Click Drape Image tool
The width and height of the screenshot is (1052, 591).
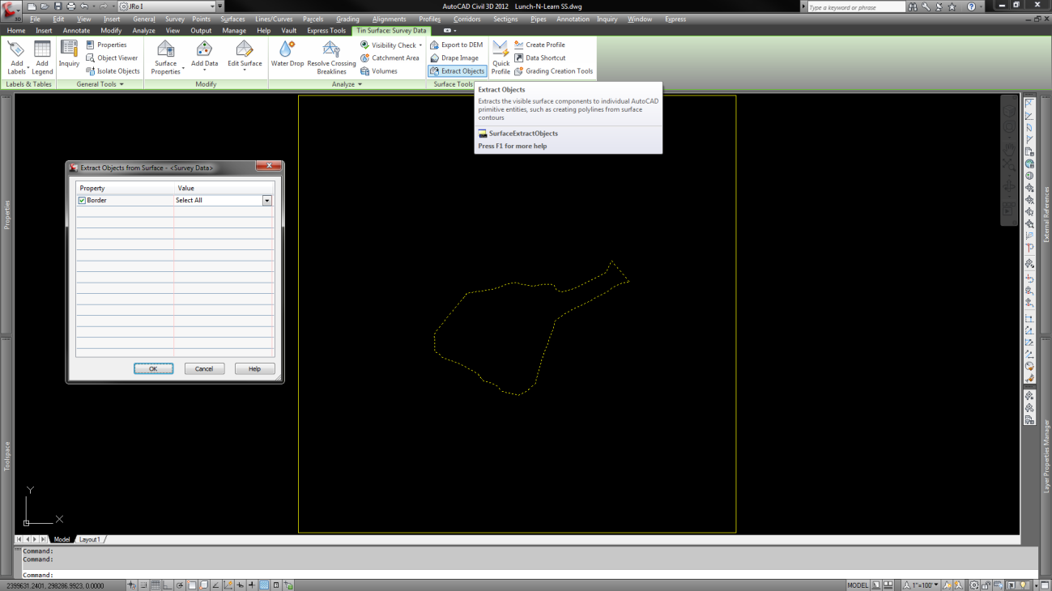pos(454,57)
